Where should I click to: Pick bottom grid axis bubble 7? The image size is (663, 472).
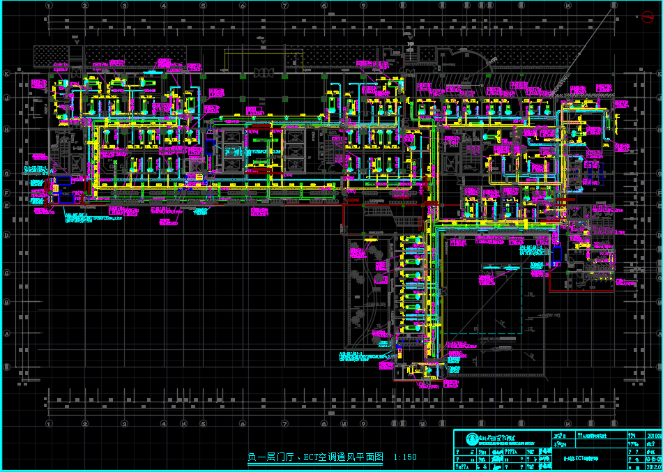point(285,423)
